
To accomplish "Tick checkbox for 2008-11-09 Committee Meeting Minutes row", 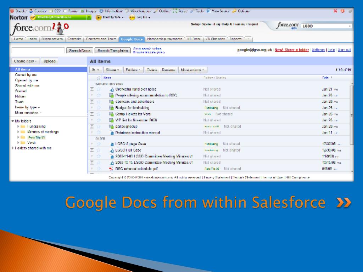I will pyautogui.click(x=92, y=156).
